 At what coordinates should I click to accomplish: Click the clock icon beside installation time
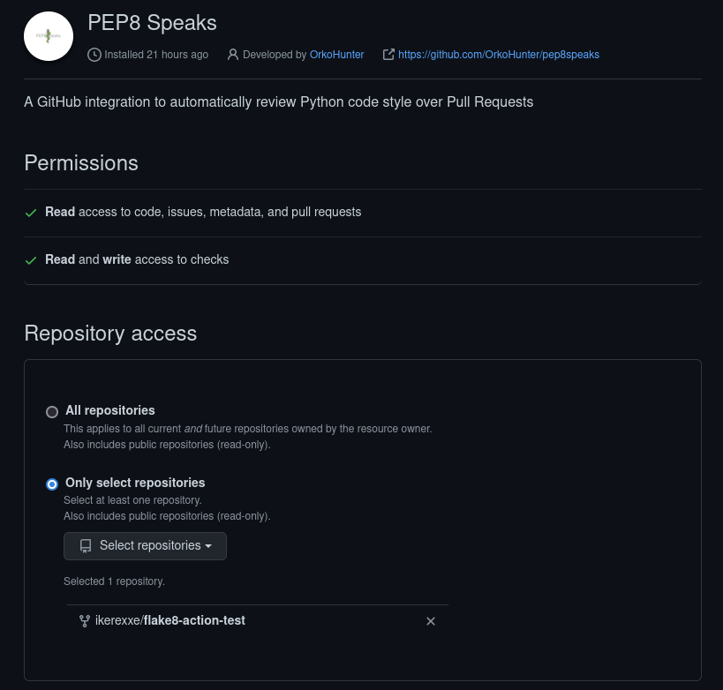pos(94,55)
